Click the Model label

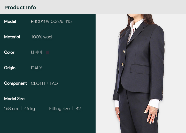10,22
